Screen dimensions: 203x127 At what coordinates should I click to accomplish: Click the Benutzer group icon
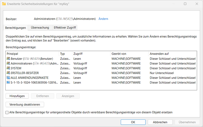click(x=8, y=59)
